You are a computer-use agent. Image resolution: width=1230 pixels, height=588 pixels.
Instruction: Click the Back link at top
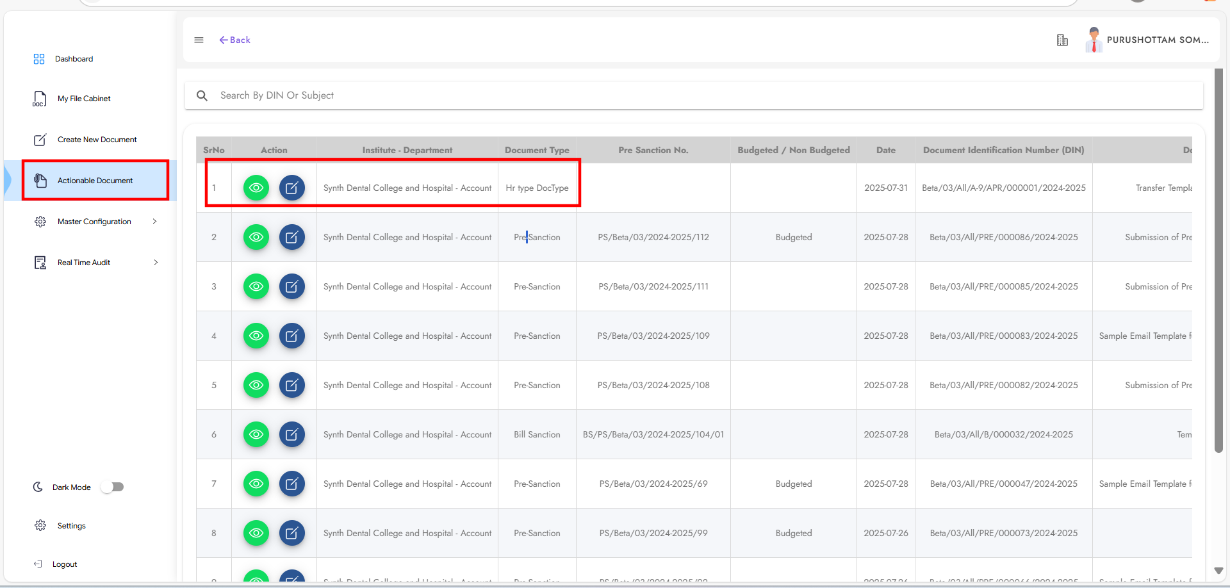[x=234, y=40]
